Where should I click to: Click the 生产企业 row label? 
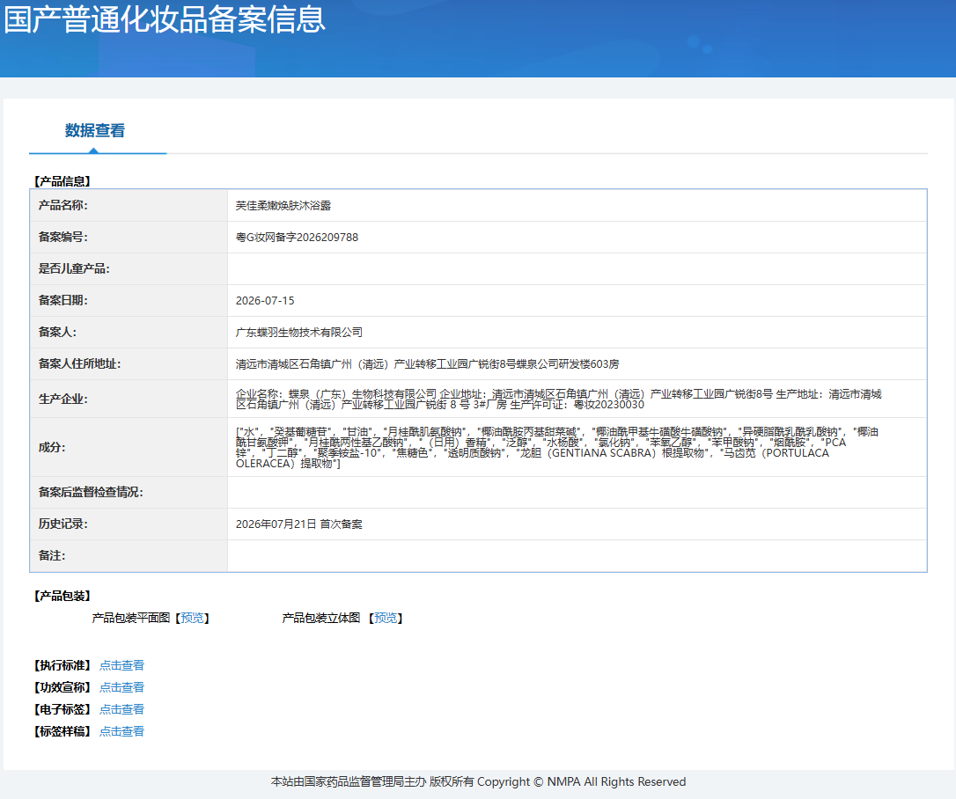coord(63,399)
